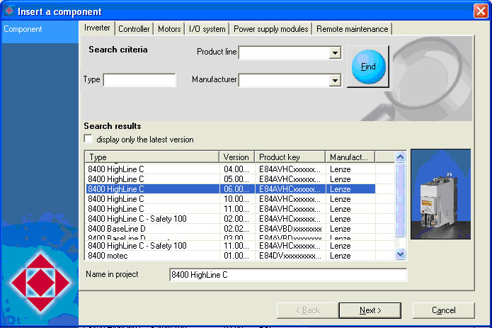Click the Name in project field

click(288, 275)
